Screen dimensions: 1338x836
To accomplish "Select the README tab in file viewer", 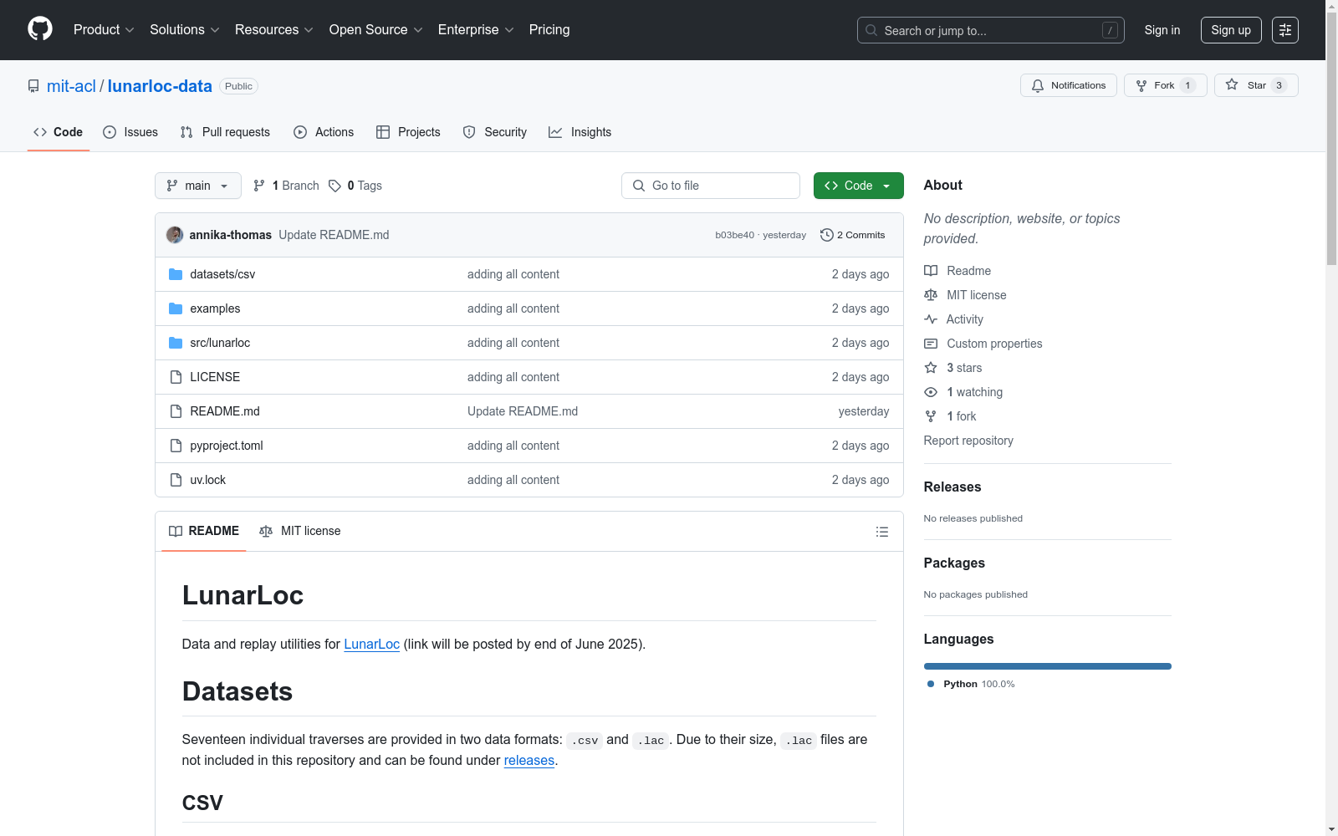I will tap(204, 531).
